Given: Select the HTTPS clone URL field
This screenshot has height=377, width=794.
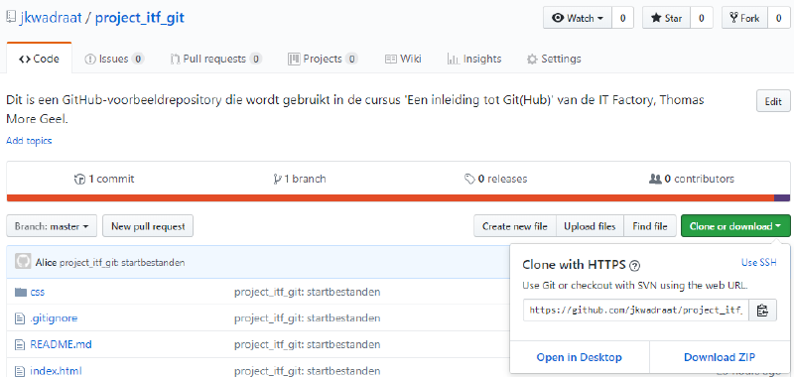Looking at the screenshot, I should (636, 311).
